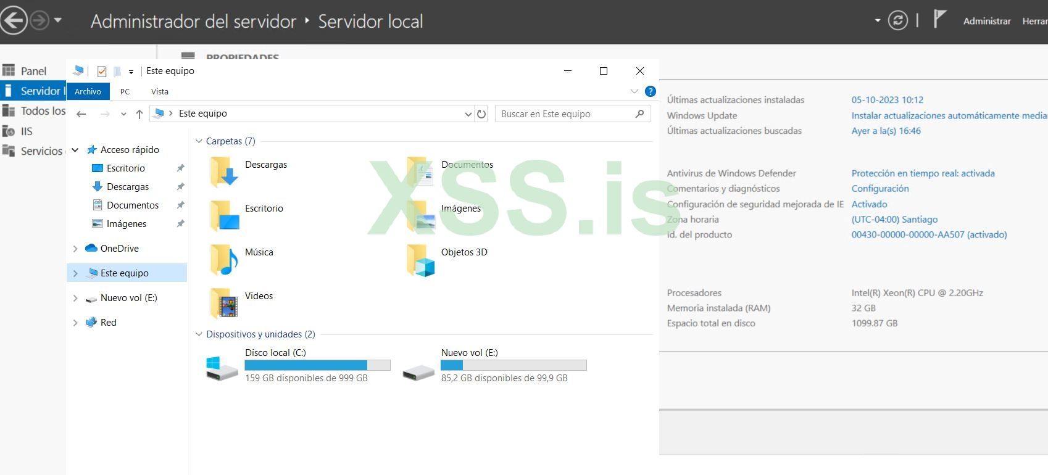Open the address bar history dropdown
This screenshot has width=1048, height=475.
[x=468, y=114]
